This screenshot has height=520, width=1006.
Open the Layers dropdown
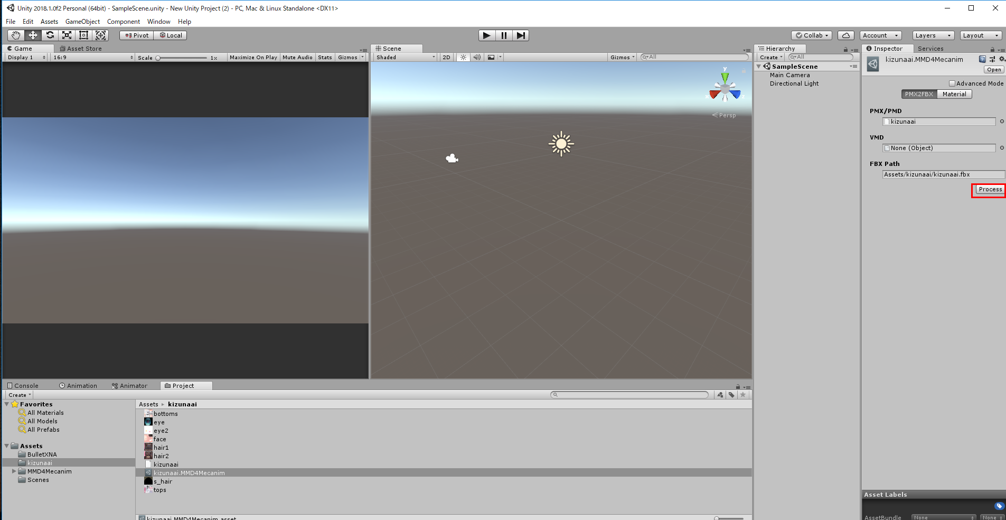933,35
